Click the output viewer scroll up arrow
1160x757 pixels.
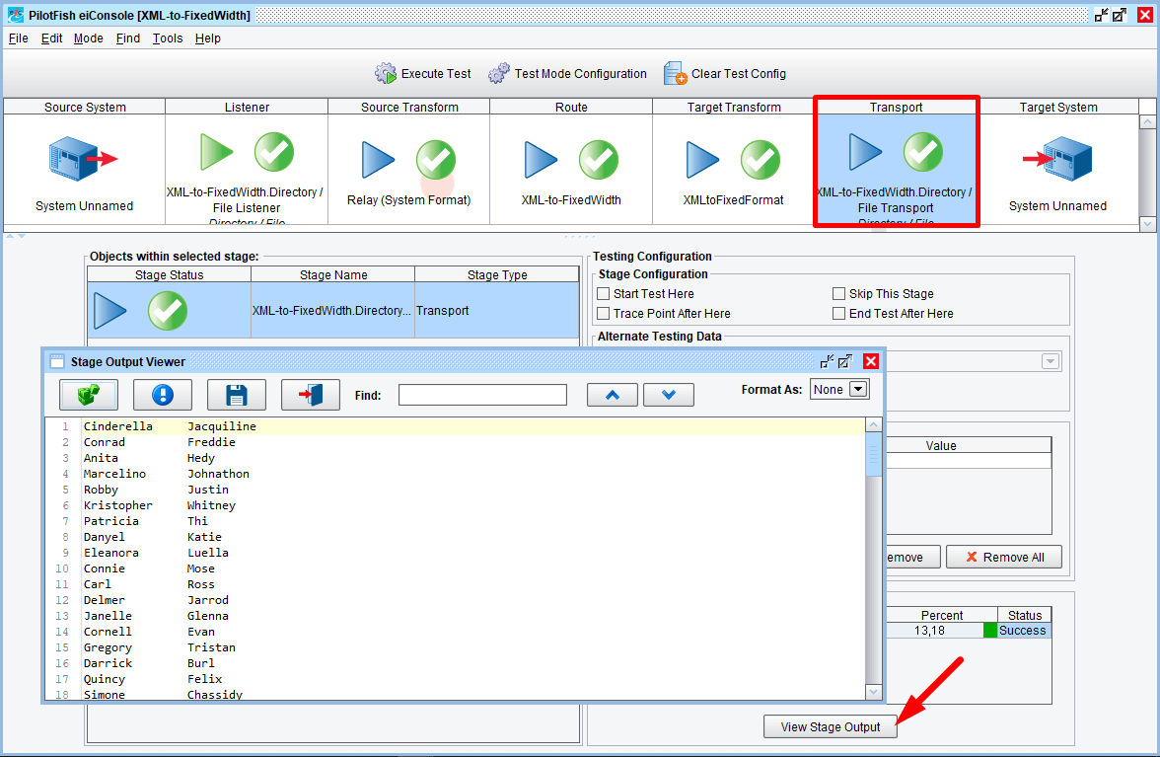(874, 424)
